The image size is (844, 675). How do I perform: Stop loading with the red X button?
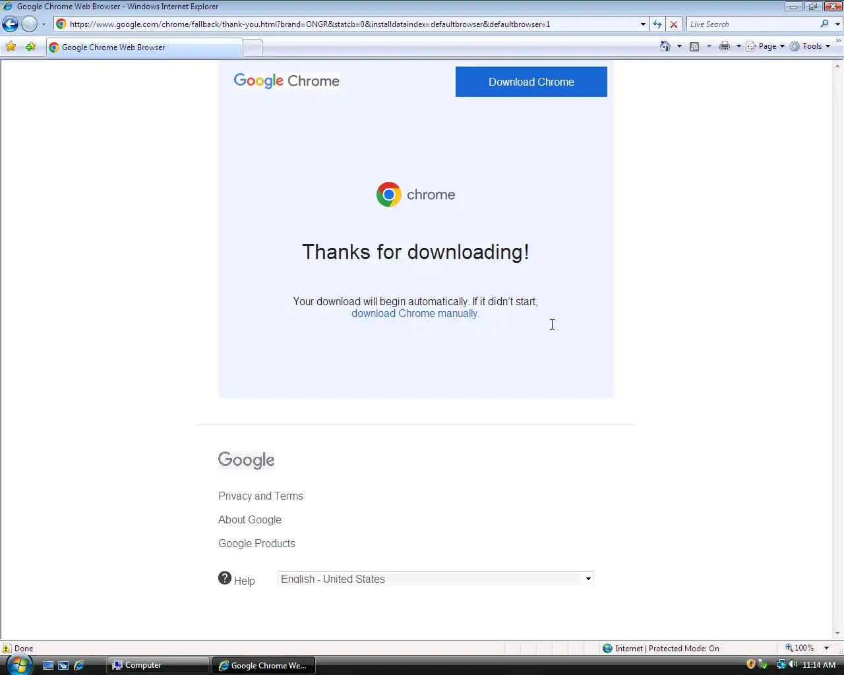[673, 24]
